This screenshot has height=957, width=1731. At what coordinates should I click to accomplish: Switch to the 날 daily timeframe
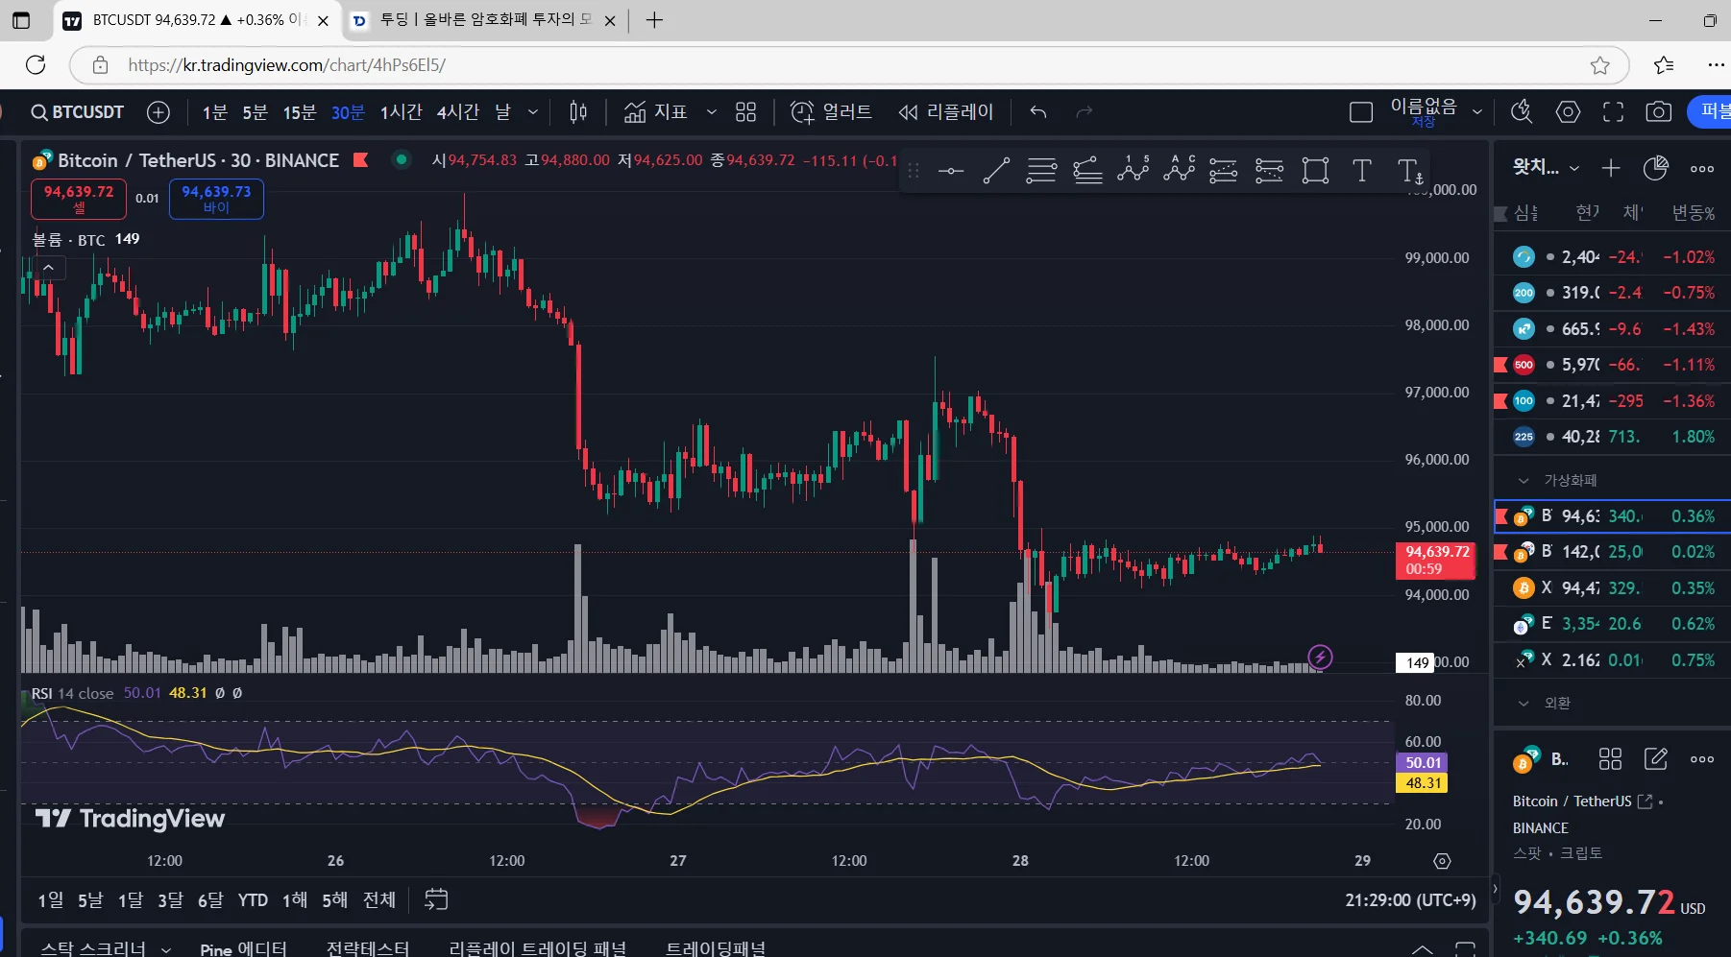click(502, 112)
